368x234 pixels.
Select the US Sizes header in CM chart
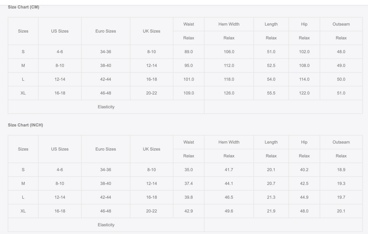pos(60,31)
